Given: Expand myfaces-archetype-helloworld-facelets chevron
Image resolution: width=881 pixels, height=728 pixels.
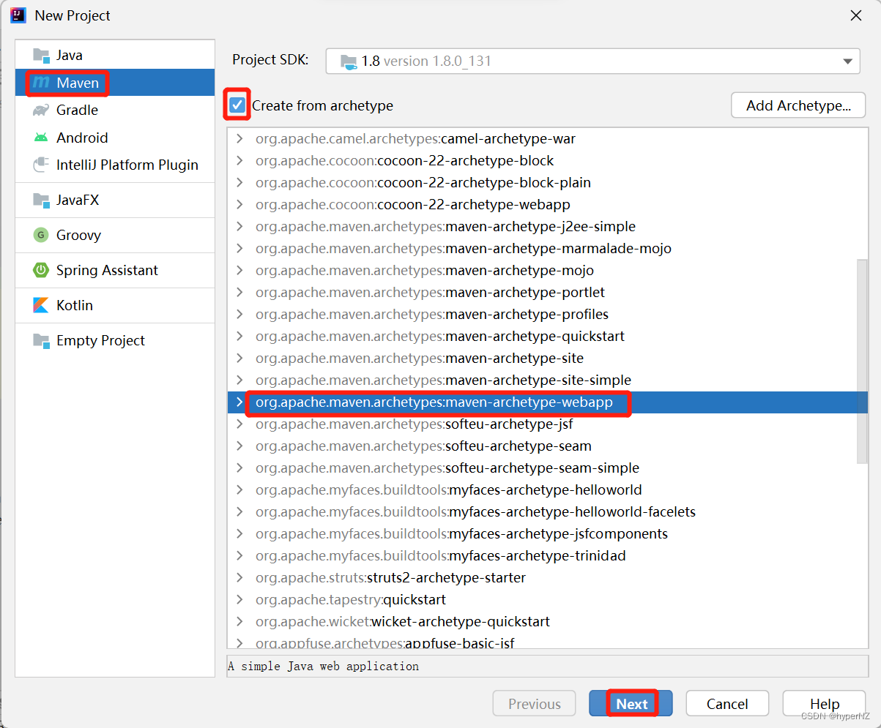Looking at the screenshot, I should click(x=239, y=511).
